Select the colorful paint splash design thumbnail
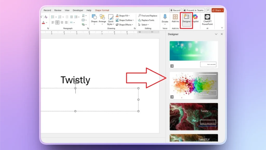 click(x=194, y=86)
